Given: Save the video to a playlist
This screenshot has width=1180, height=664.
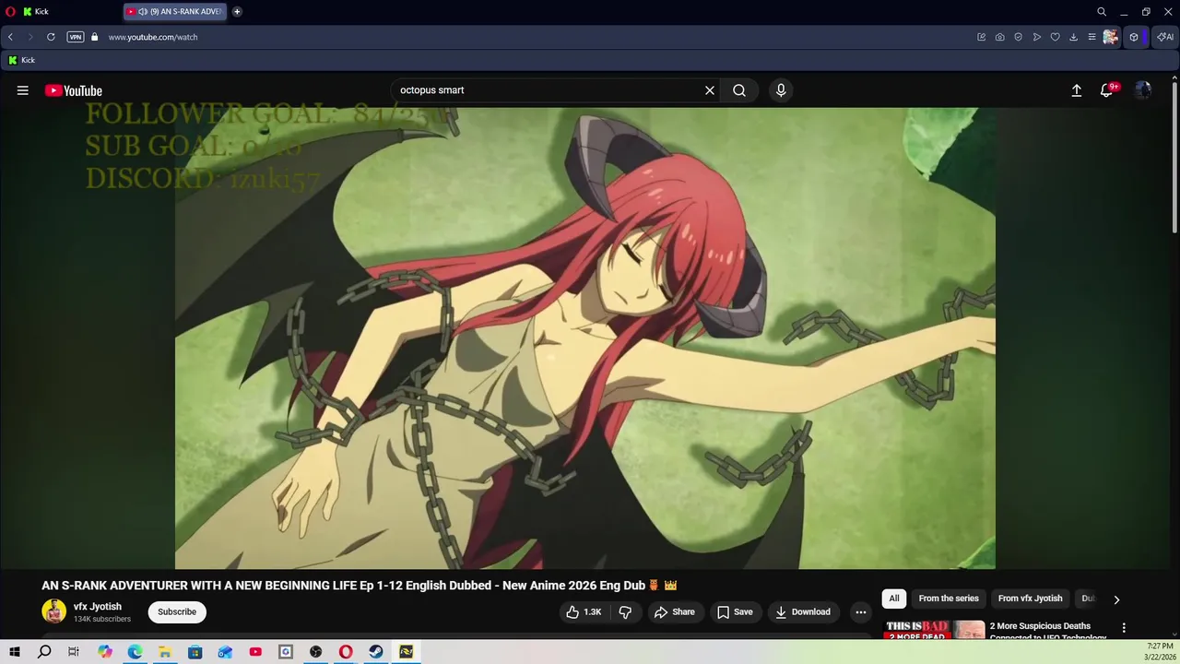Looking at the screenshot, I should [x=735, y=612].
